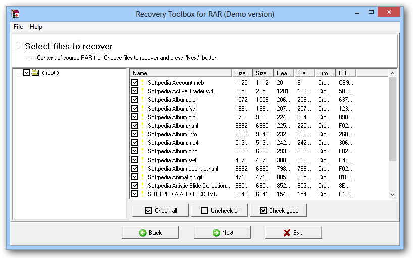Open the File menu
Screen dimensions: 414x260
pos(18,27)
